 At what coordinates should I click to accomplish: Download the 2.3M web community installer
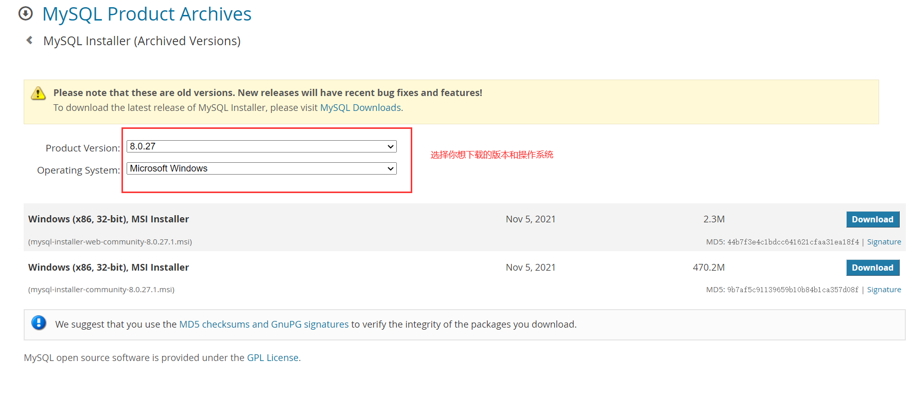pyautogui.click(x=872, y=219)
